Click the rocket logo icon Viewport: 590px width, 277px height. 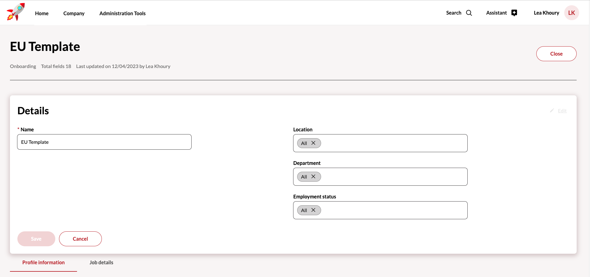[16, 12]
